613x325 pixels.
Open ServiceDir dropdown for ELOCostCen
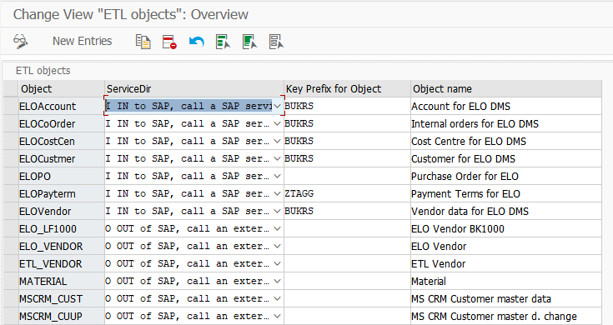point(277,142)
